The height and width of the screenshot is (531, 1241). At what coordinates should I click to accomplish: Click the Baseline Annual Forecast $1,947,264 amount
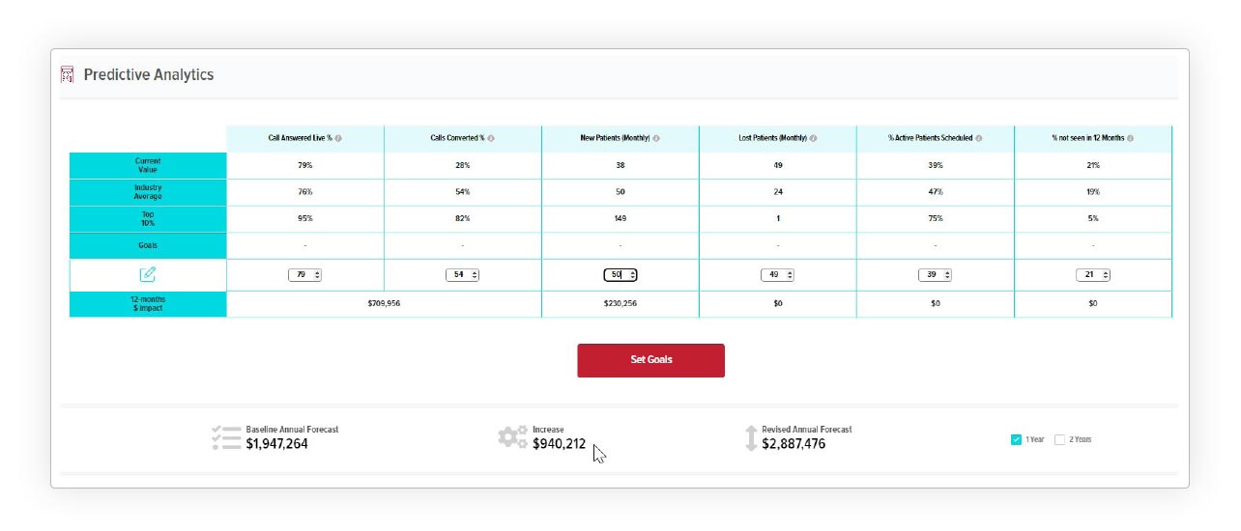(277, 445)
